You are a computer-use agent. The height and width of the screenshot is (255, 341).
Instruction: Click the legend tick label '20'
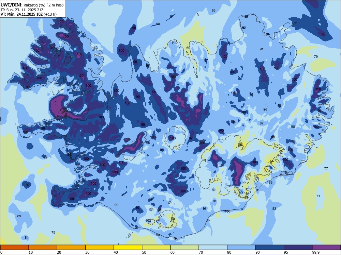[59, 252]
